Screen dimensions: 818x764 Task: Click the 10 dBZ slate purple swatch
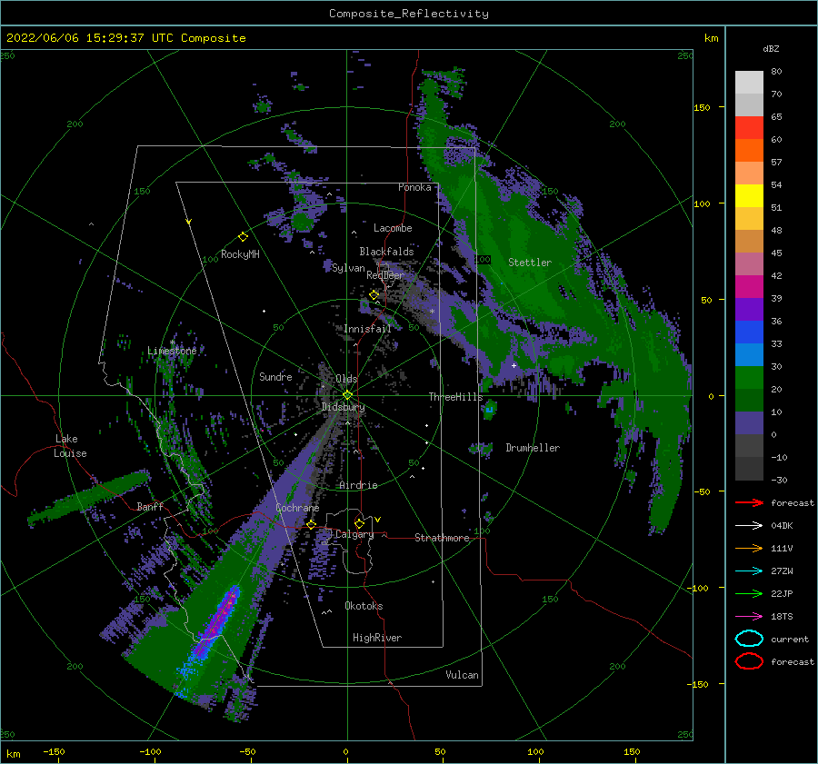click(749, 422)
